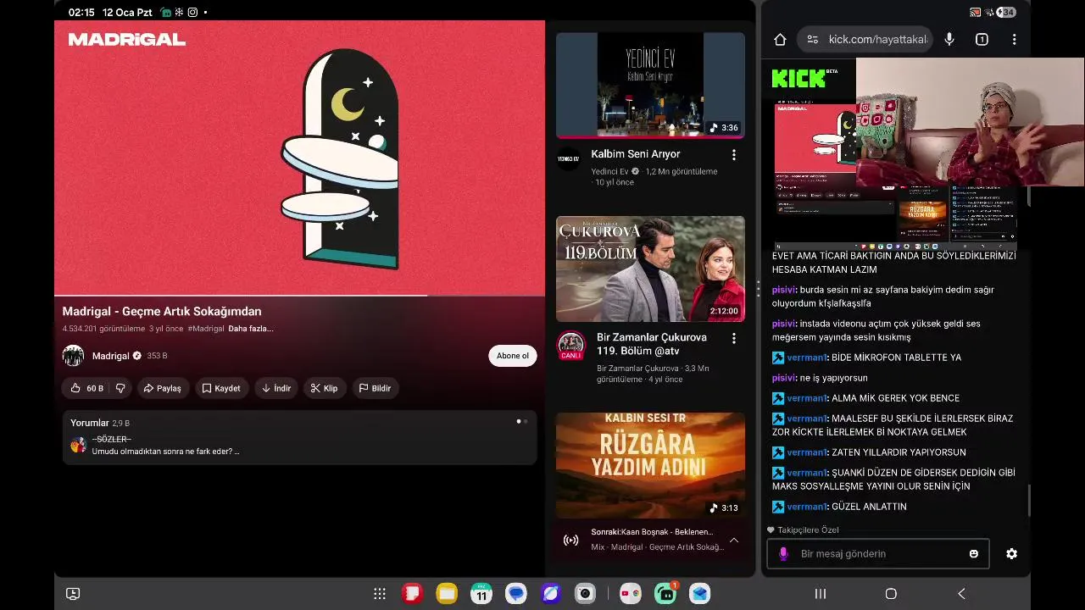
Task: Open the yellow folder files app
Action: pos(447,594)
